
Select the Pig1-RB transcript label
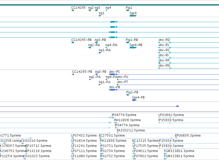[x=132, y=40]
